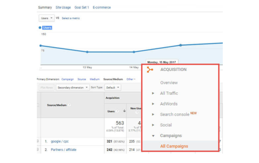The height and width of the screenshot is (163, 259).
Task: Click the help icon beside Source/Medium header
Action: click(x=70, y=105)
